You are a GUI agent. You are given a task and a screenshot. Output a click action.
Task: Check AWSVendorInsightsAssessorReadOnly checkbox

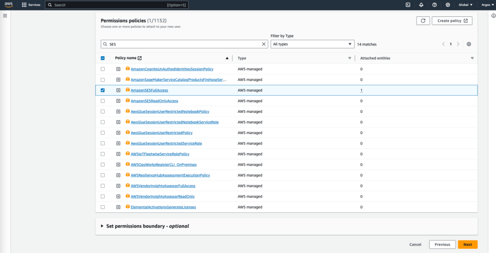point(103,196)
